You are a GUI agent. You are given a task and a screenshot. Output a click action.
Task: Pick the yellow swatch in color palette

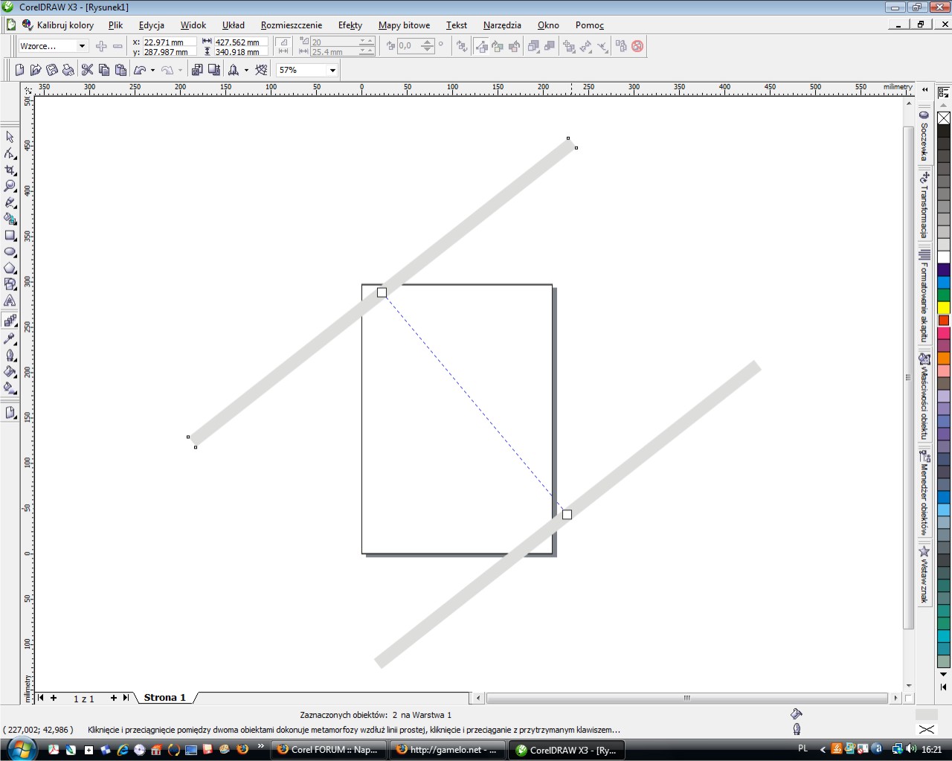coord(944,307)
